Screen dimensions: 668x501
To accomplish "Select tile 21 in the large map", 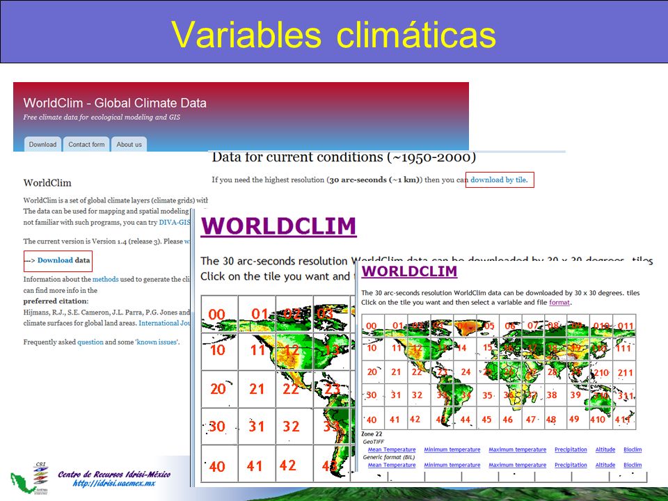I will (257, 388).
